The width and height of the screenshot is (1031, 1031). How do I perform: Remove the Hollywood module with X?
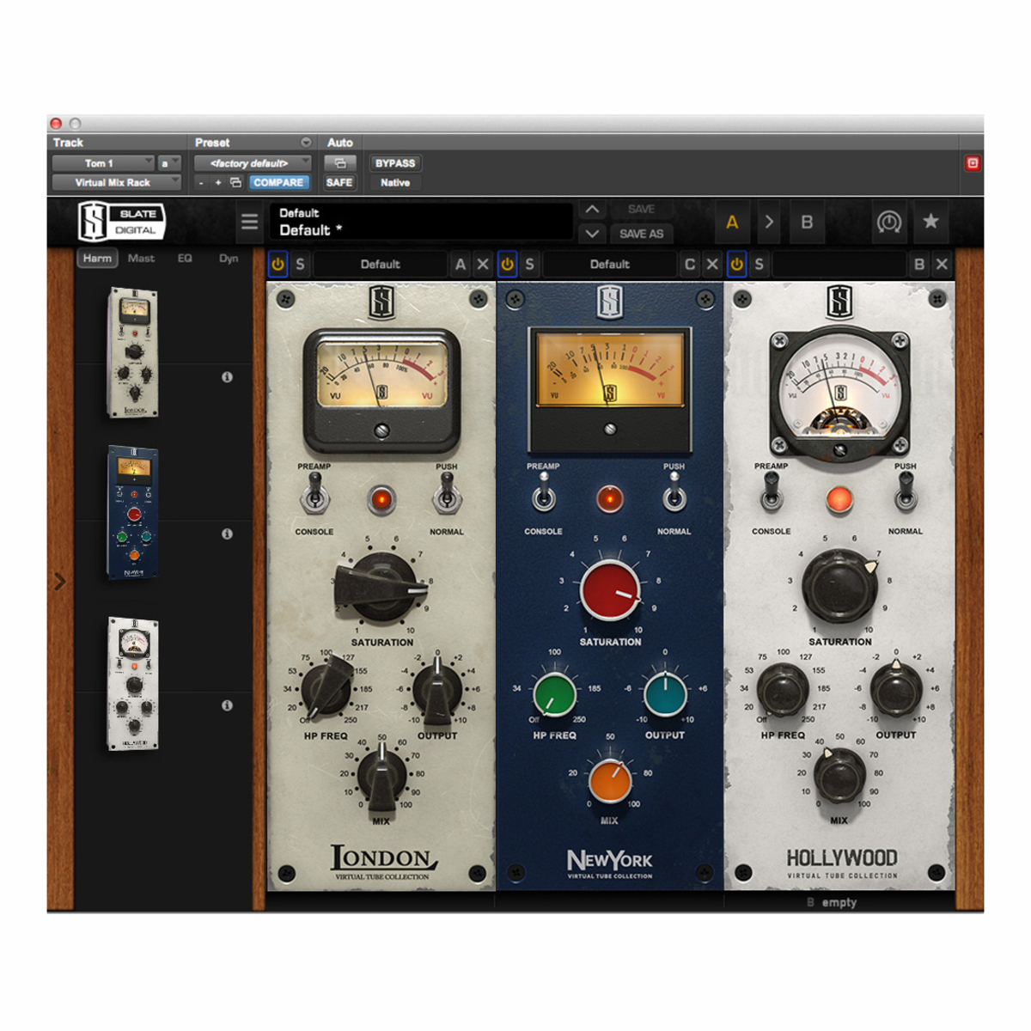pyautogui.click(x=942, y=265)
